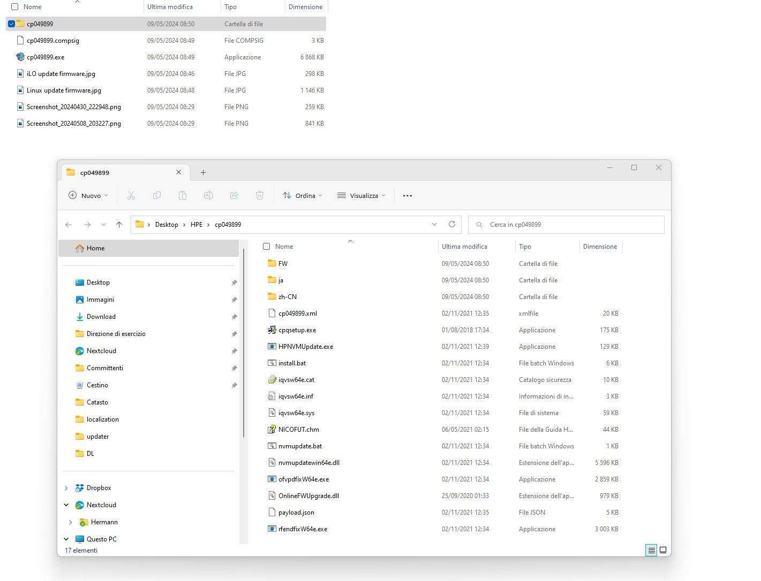The height and width of the screenshot is (581, 761).
Task: Sort by Tipo column in cp049899 window
Action: [525, 247]
